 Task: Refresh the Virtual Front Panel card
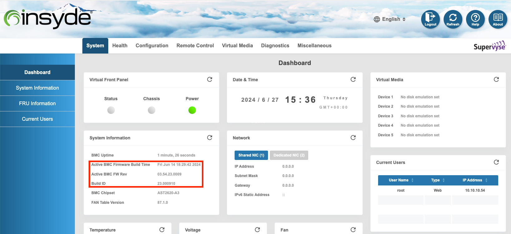tap(210, 80)
